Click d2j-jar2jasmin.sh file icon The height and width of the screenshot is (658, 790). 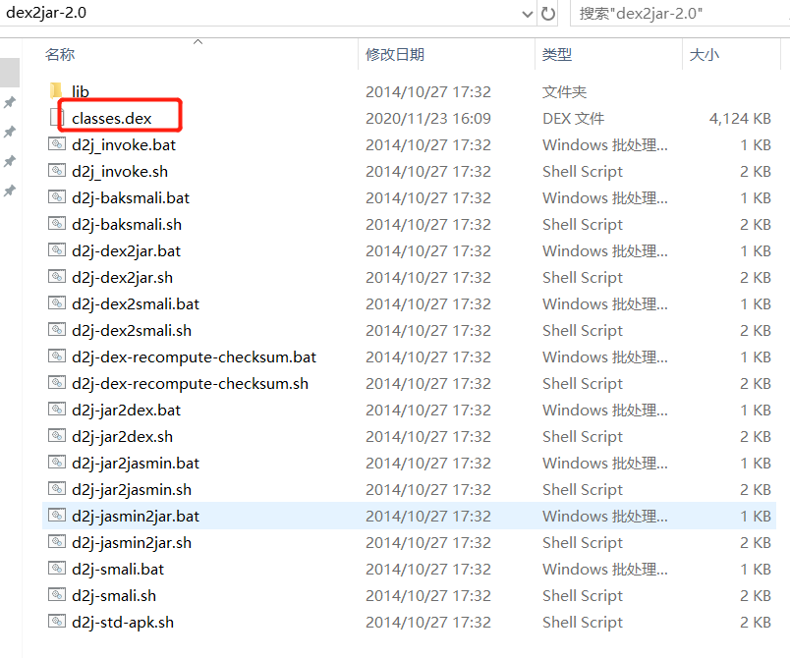pyautogui.click(x=56, y=489)
